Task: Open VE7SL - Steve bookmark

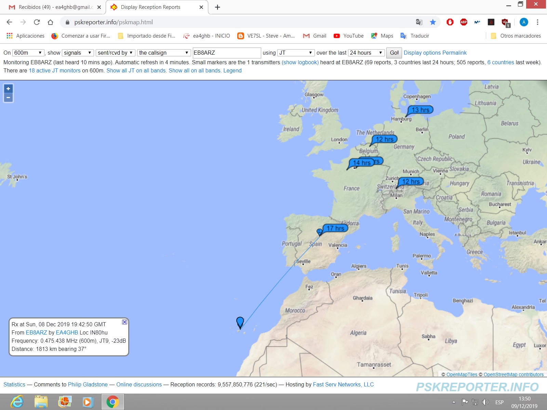Action: click(266, 36)
